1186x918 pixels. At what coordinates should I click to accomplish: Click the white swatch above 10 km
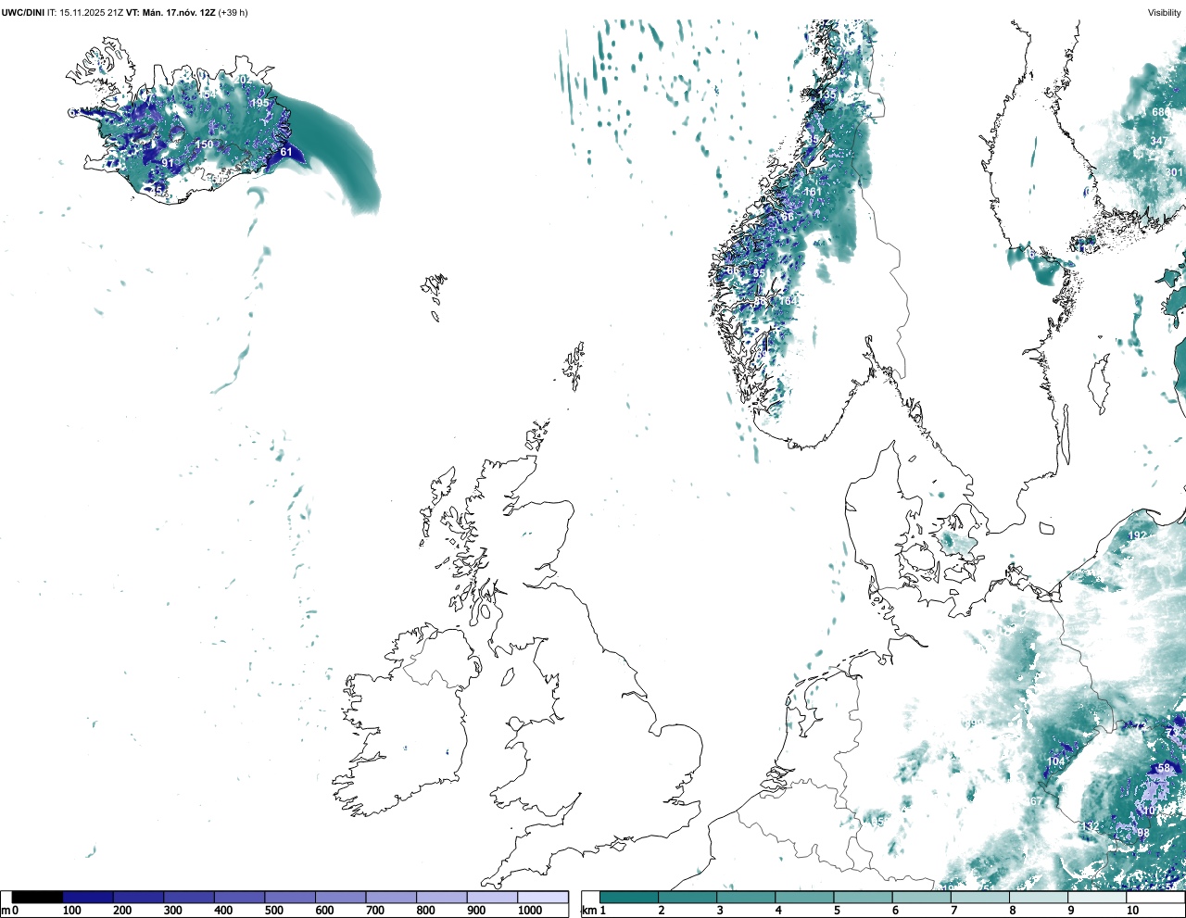[x=1154, y=898]
